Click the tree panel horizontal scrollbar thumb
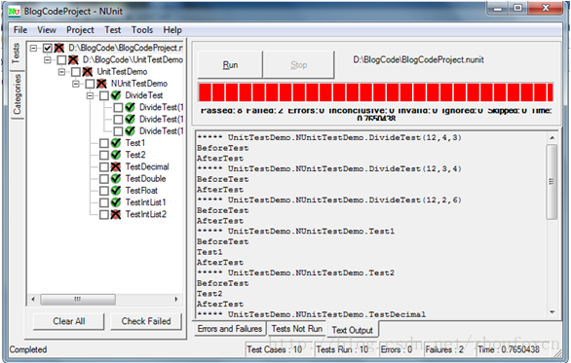Viewport: 571px width, 363px height. click(x=78, y=300)
